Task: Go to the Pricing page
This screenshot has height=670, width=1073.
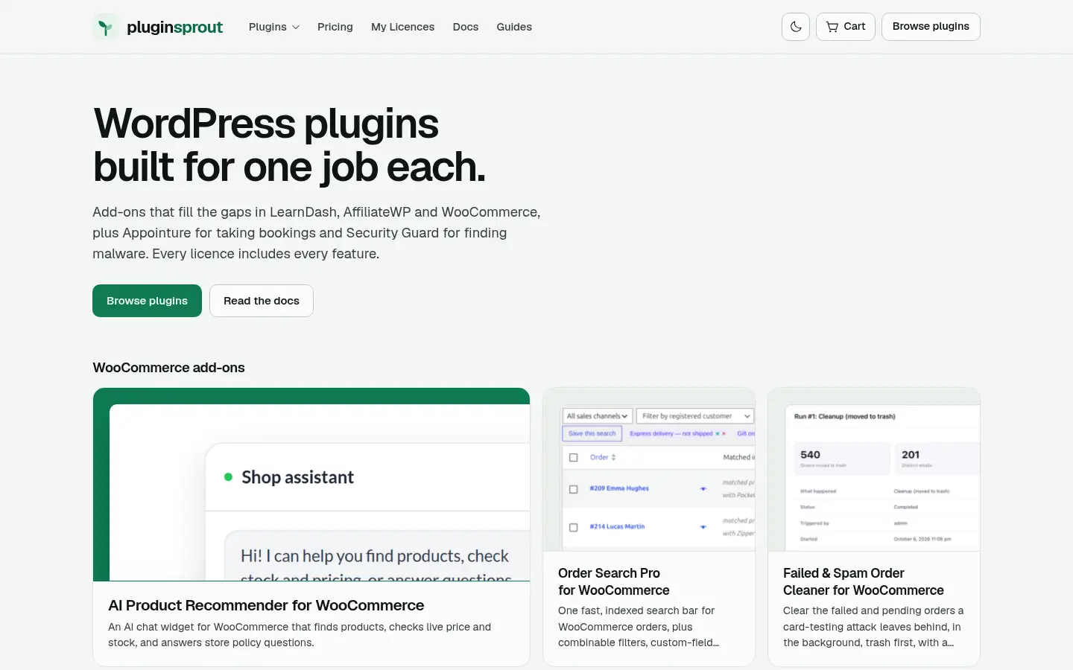Action: (x=335, y=27)
